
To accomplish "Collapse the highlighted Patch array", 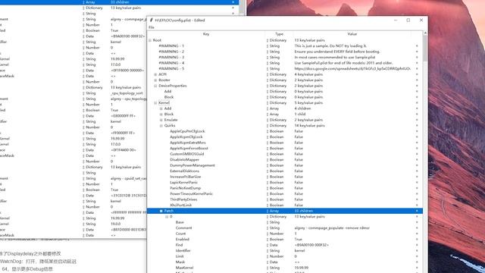I will [x=161, y=211].
